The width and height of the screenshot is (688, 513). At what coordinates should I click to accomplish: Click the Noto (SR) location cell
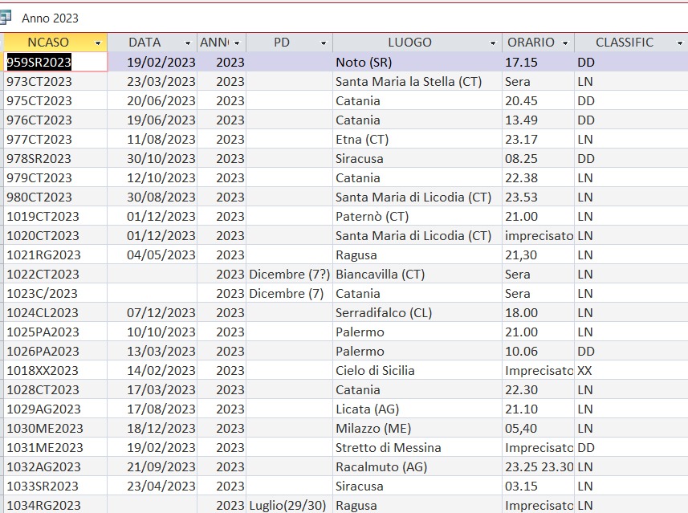[417, 62]
